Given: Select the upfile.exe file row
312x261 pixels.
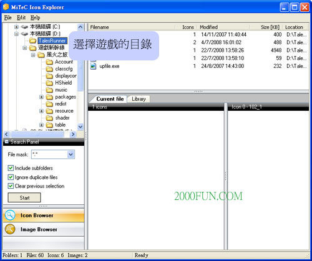Looking at the screenshot, I should 198,66.
